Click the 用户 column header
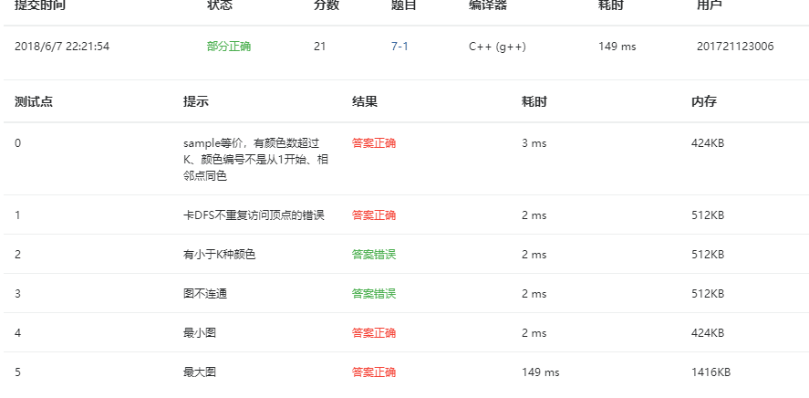This screenshot has width=809, height=398. pyautogui.click(x=710, y=5)
